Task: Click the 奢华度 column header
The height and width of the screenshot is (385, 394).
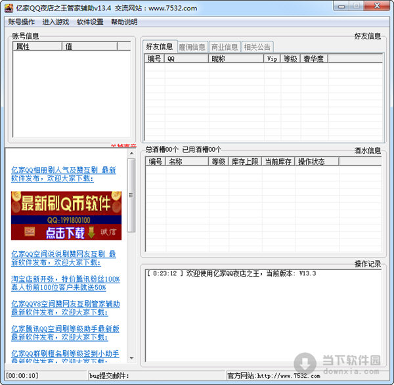Action: [x=314, y=59]
